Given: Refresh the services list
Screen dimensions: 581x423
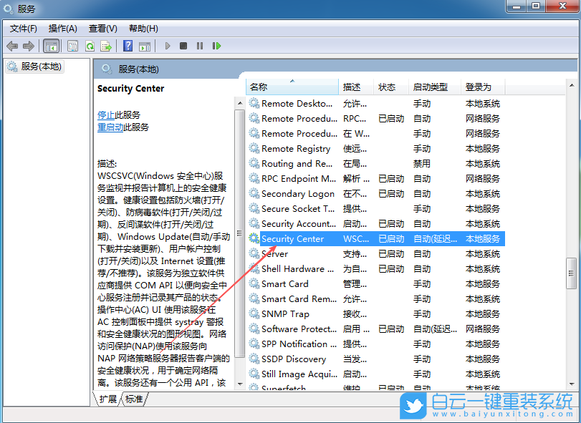Looking at the screenshot, I should [x=91, y=46].
